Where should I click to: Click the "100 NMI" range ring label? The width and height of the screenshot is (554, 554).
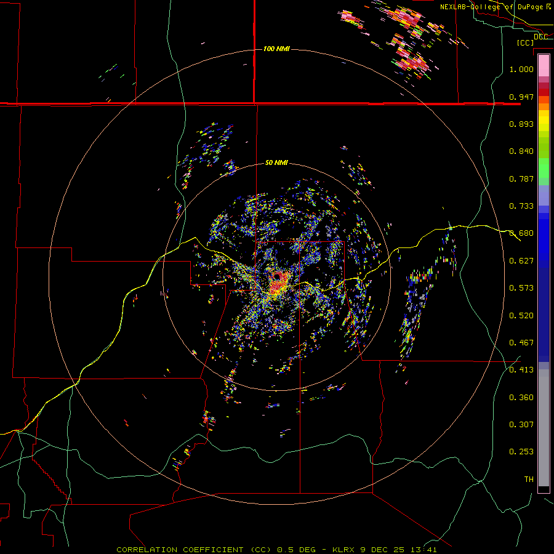(x=276, y=49)
